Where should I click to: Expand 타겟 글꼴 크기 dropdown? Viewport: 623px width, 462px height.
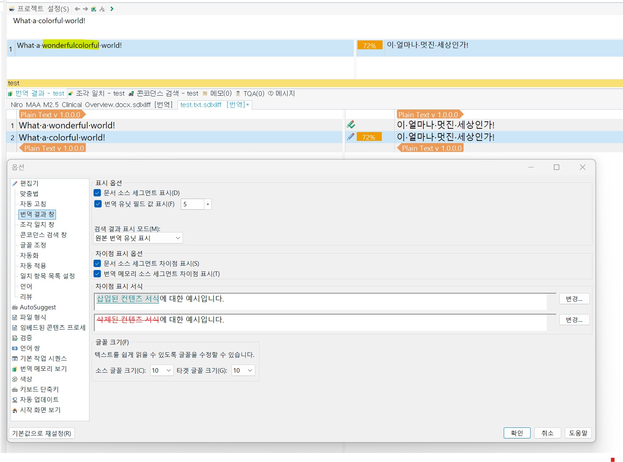coord(243,370)
